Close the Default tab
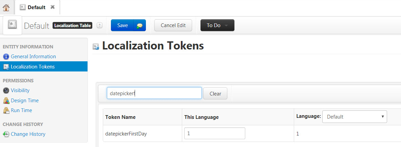 click(x=52, y=7)
